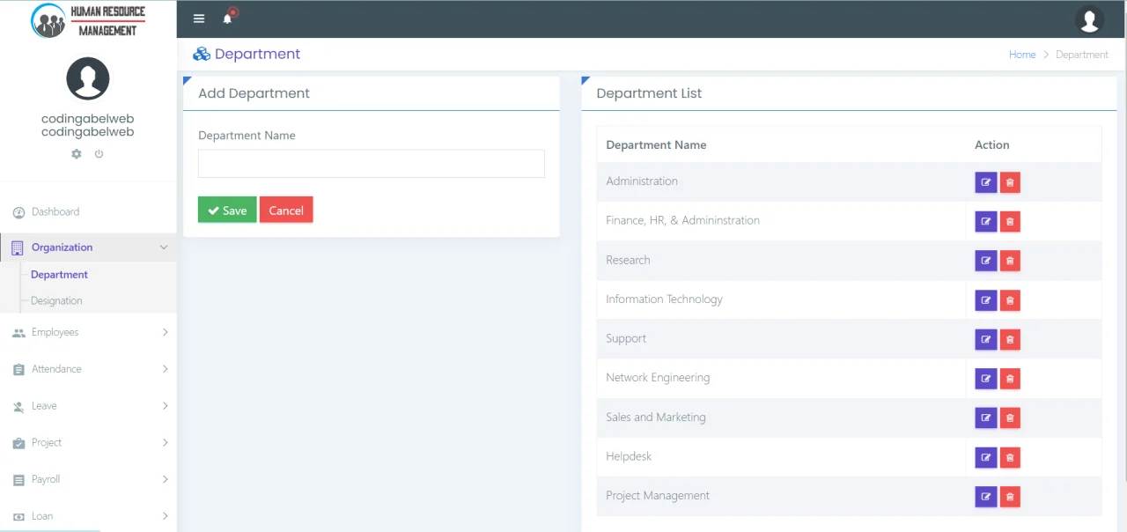The width and height of the screenshot is (1127, 532).
Task: Delete the Administration department
Action: (1010, 182)
